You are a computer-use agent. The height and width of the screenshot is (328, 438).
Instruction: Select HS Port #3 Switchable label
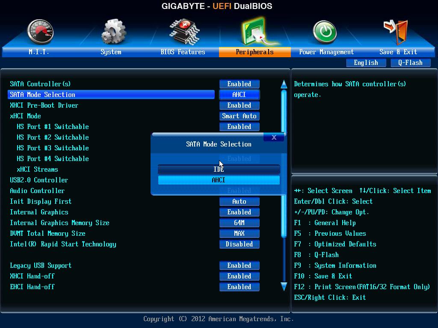pos(53,148)
